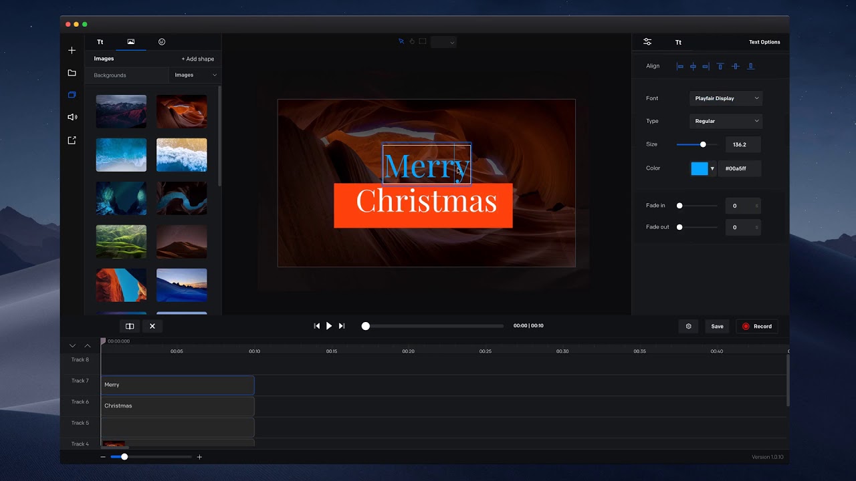Open project settings gear button
The height and width of the screenshot is (481, 856).
[x=689, y=326]
